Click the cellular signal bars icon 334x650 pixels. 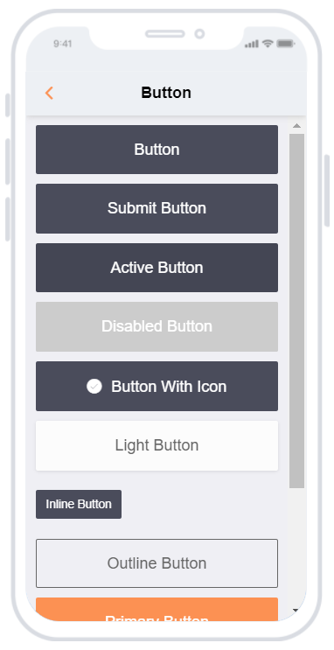[x=252, y=44]
